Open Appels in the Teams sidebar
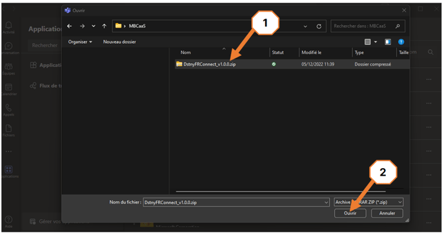This screenshot has width=444, height=235. point(8,110)
